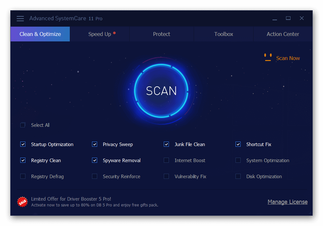The image size is (323, 226).
Task: Go to the Protect tab
Action: (x=161, y=34)
